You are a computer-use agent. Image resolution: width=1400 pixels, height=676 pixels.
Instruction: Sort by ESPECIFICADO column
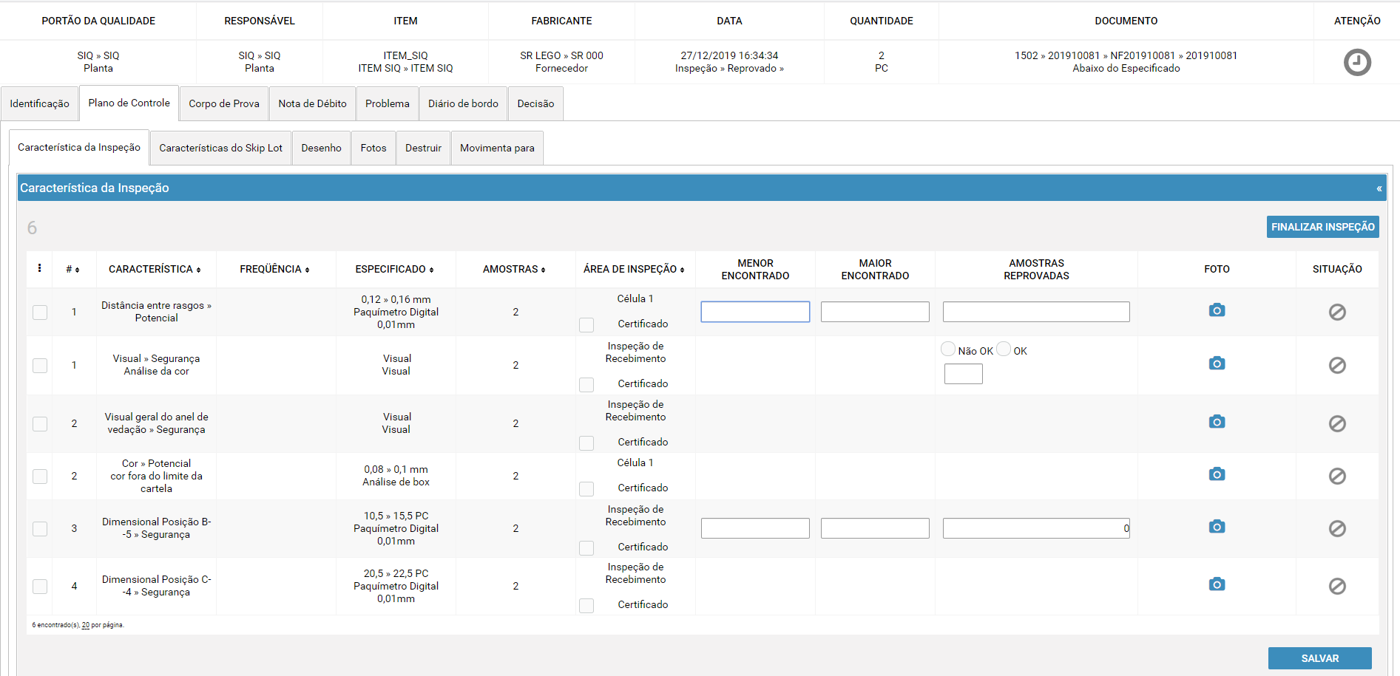click(394, 270)
